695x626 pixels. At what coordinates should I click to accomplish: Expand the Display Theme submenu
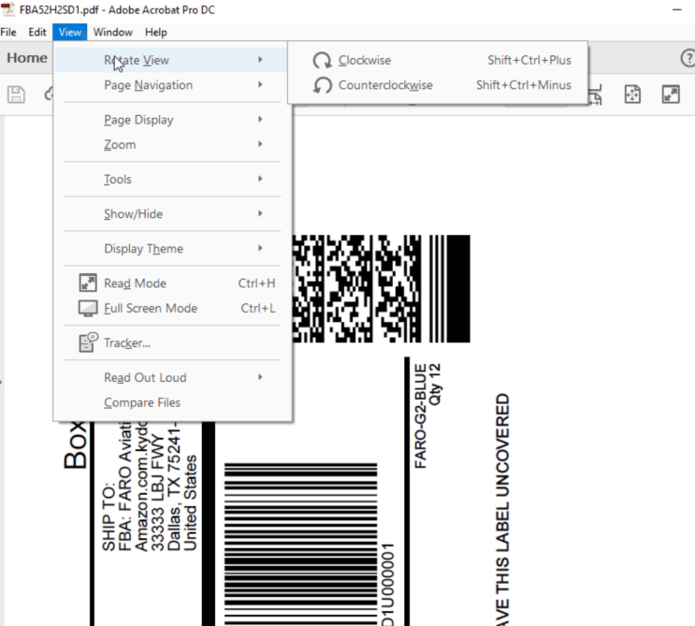(172, 248)
